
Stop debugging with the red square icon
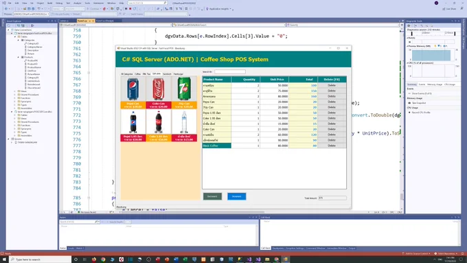coord(130,9)
